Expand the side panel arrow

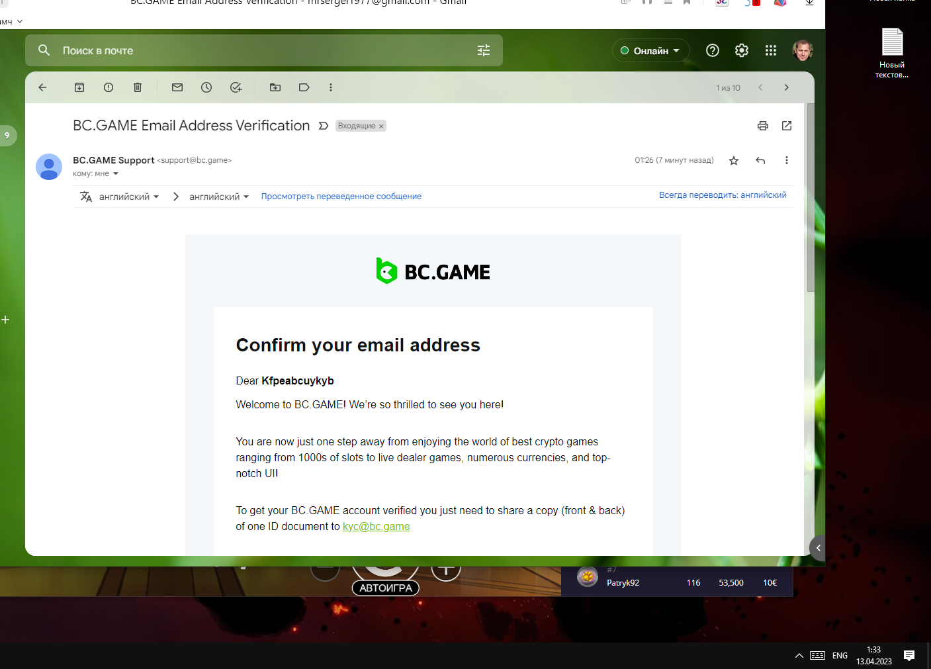click(x=818, y=548)
